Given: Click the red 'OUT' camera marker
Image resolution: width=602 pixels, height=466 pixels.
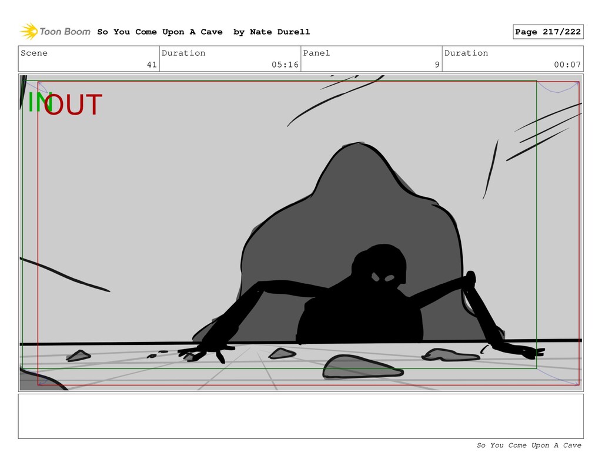Looking at the screenshot, I should pos(73,105).
